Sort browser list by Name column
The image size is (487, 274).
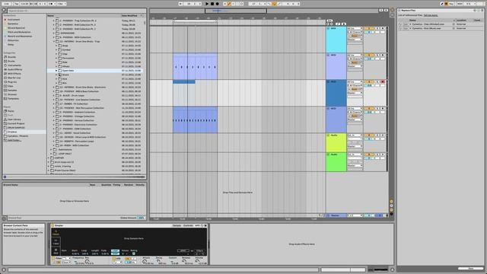[51, 15]
